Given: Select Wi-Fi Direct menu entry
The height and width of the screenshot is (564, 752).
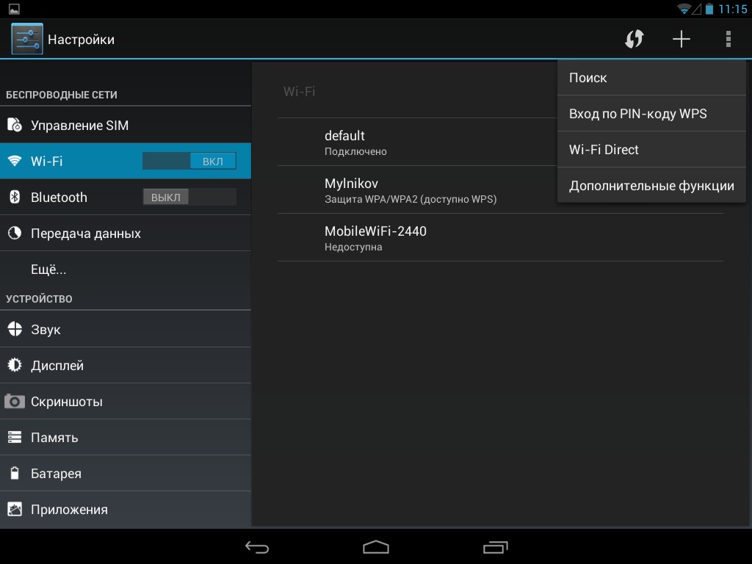Looking at the screenshot, I should pyautogui.click(x=651, y=150).
